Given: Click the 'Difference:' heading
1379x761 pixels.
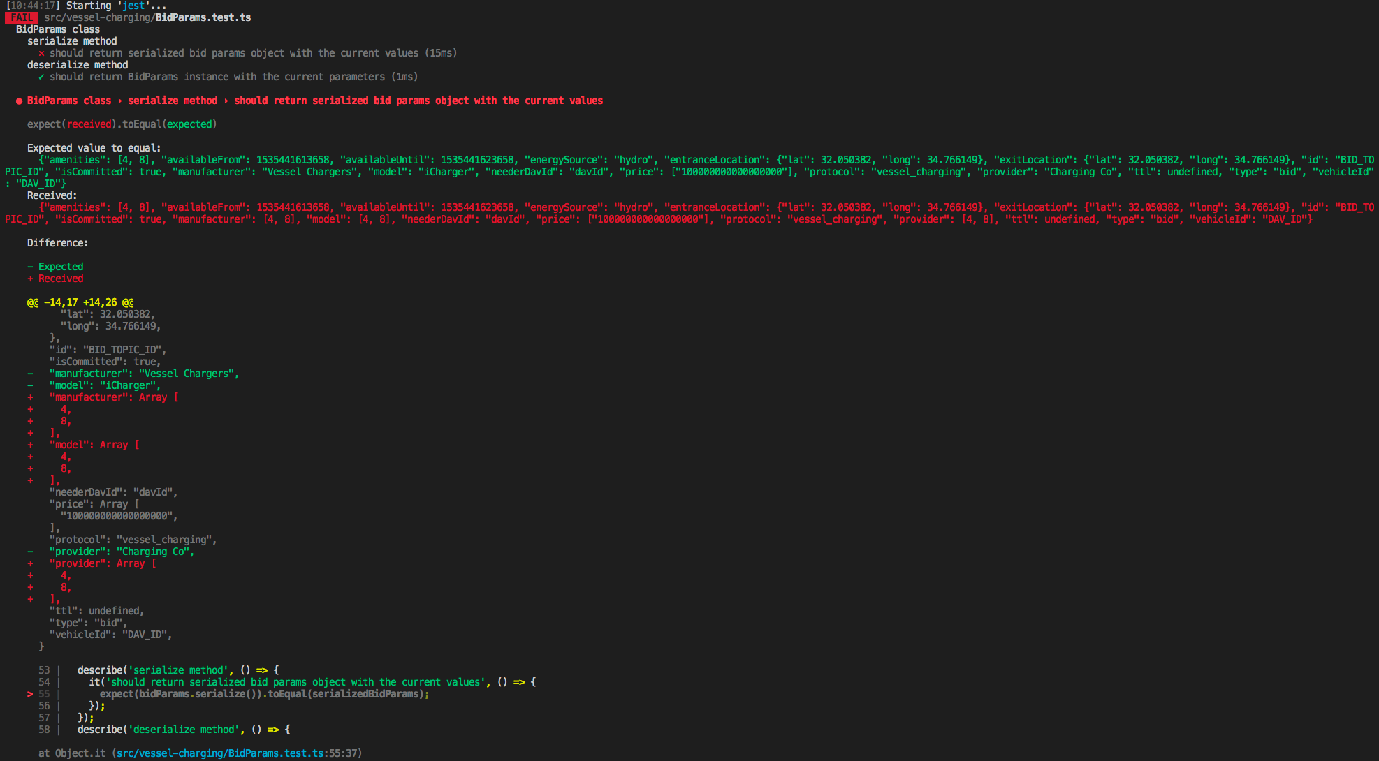Looking at the screenshot, I should [x=57, y=243].
